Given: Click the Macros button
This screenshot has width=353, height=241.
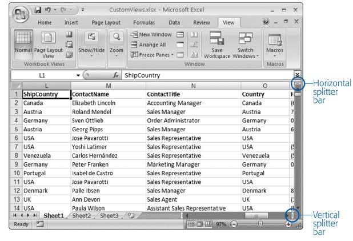Looking at the screenshot, I should tap(276, 45).
